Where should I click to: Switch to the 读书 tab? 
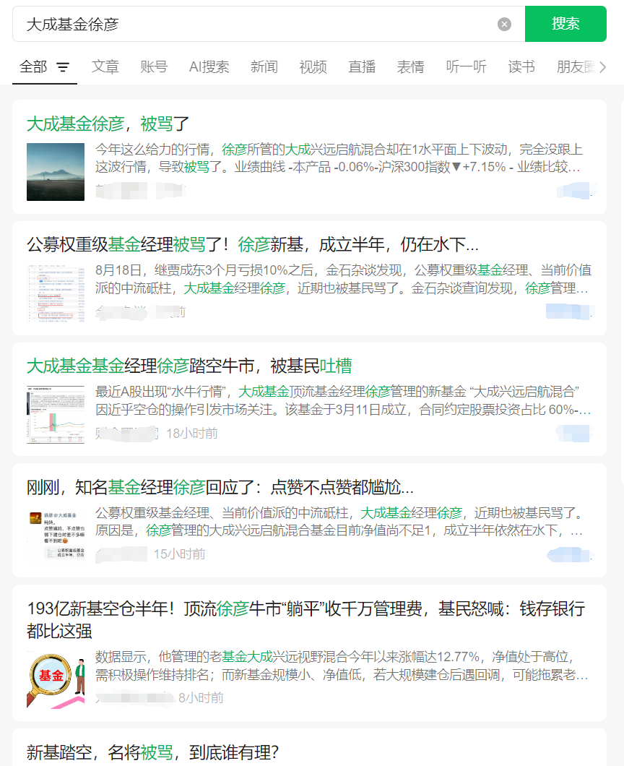521,67
